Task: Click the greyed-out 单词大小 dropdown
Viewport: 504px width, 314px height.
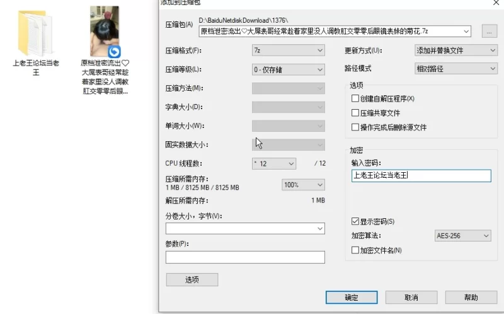Action: click(x=289, y=126)
